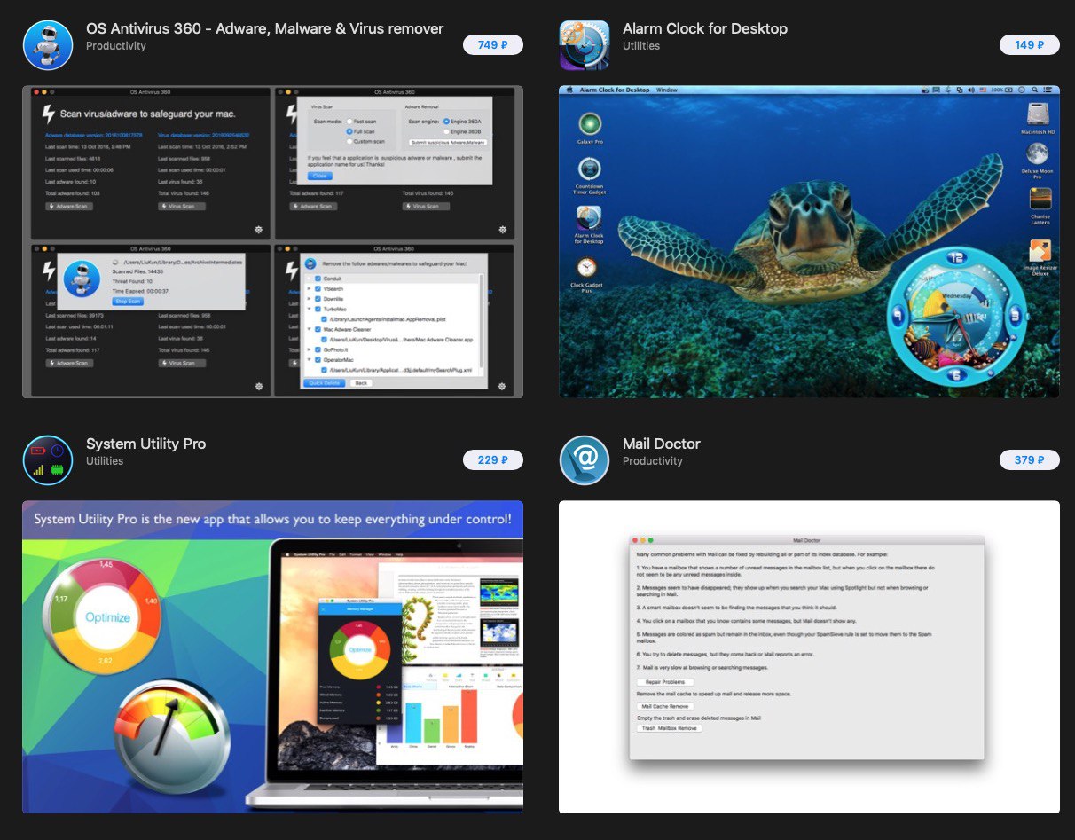The height and width of the screenshot is (840, 1075).
Task: Click the adware list vertical scrollbar
Action: coord(482,321)
